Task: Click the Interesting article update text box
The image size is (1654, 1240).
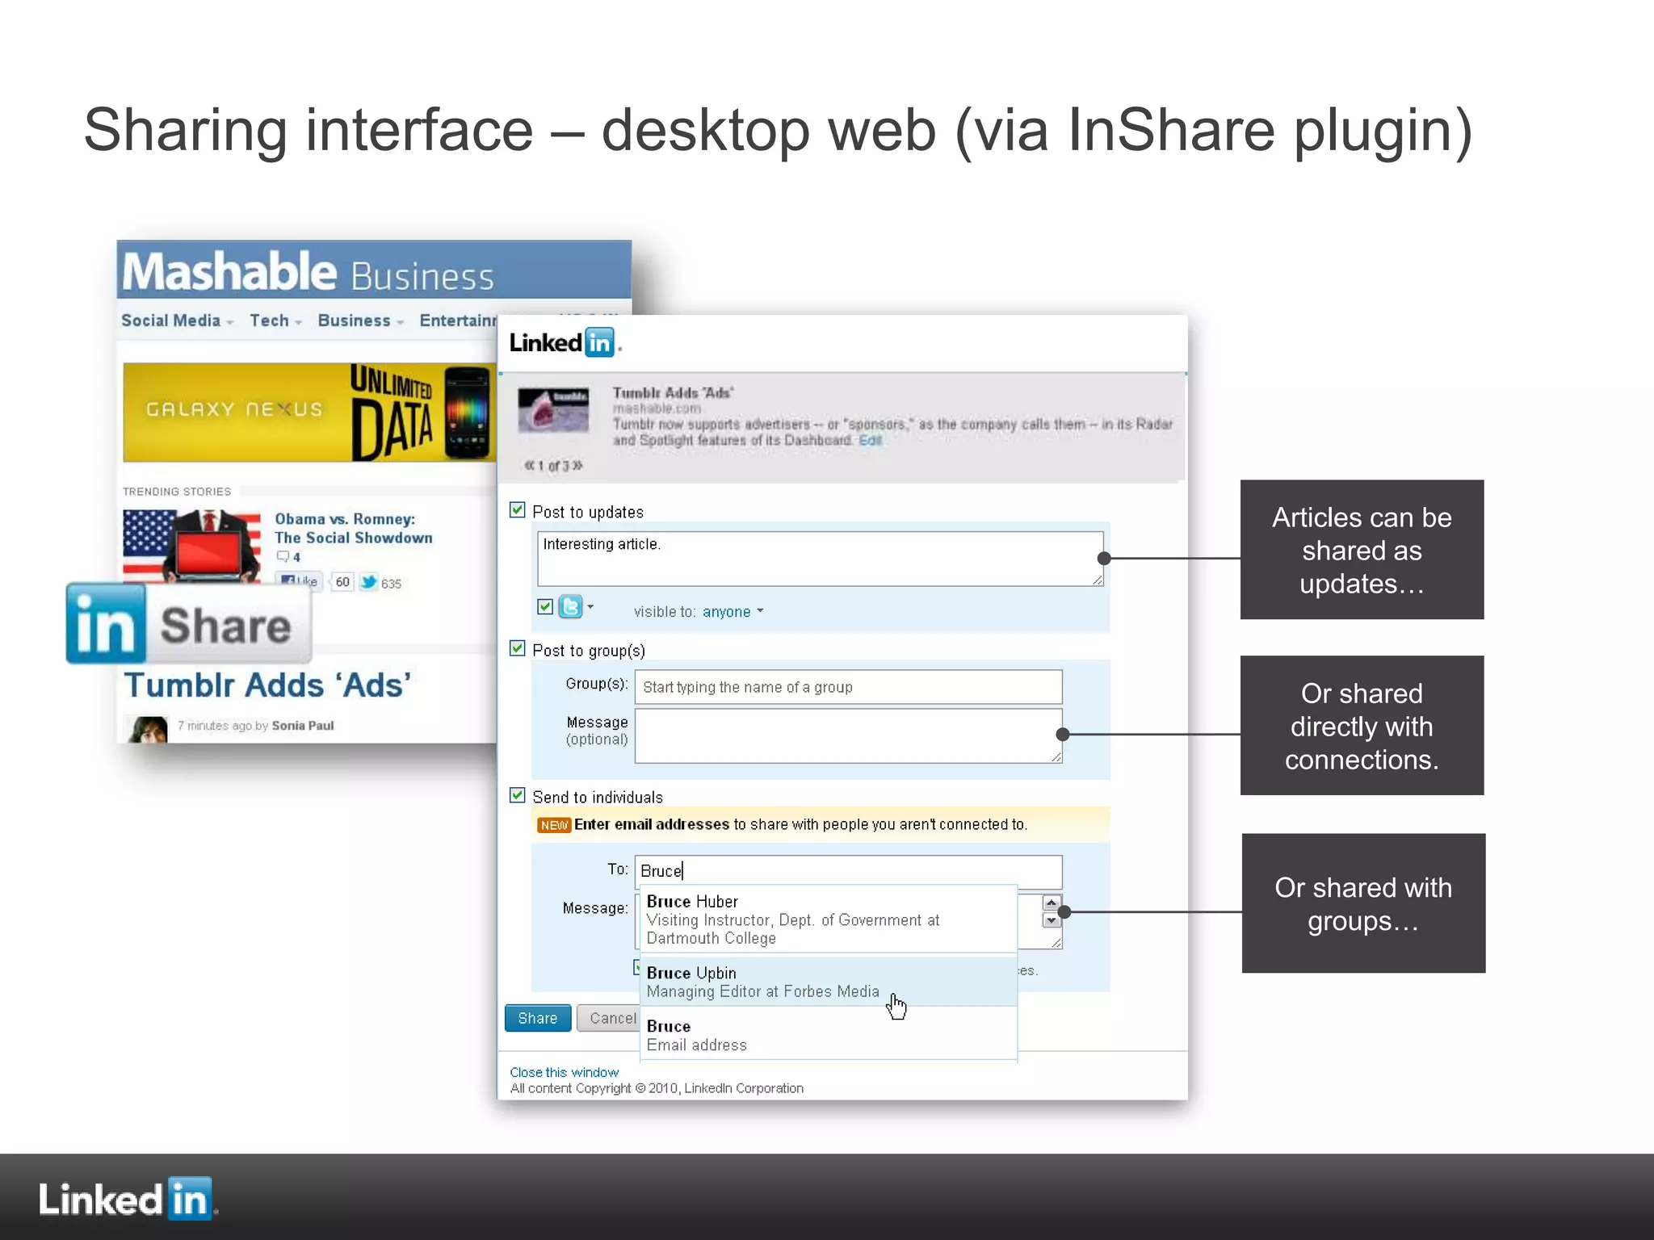Action: click(x=821, y=559)
